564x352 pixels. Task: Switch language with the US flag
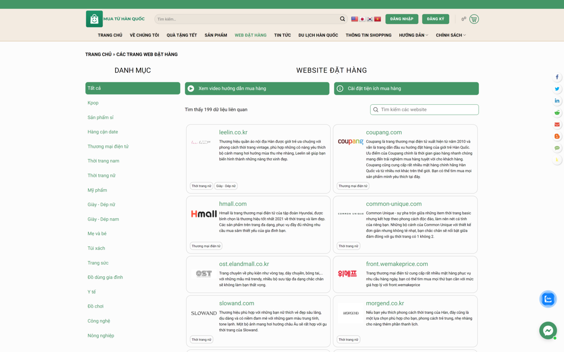(x=355, y=19)
